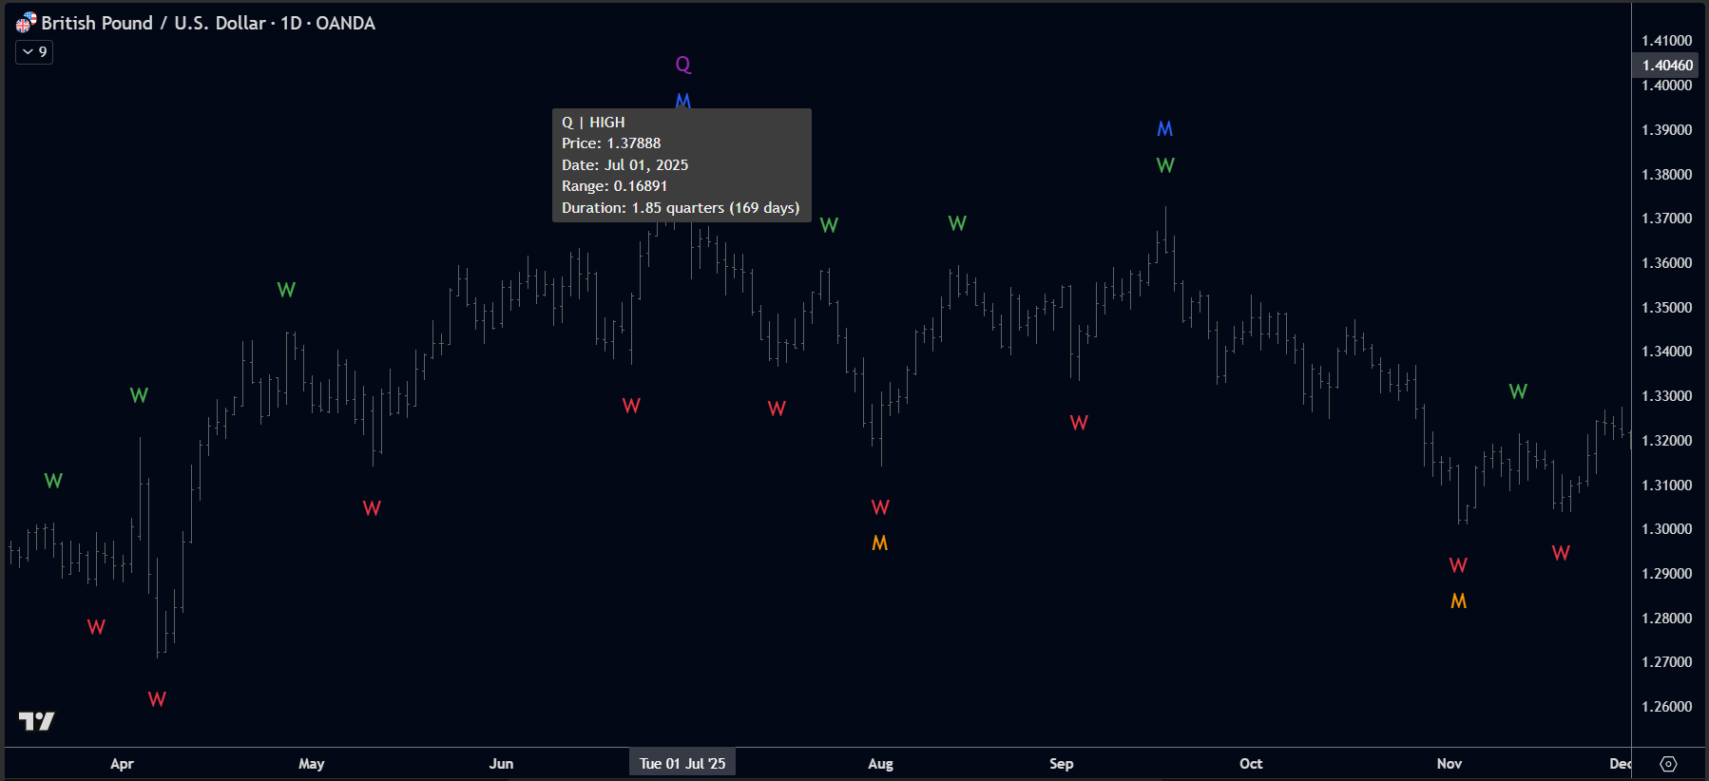
Task: Select the blue M marker above September peak
Action: (x=1164, y=129)
